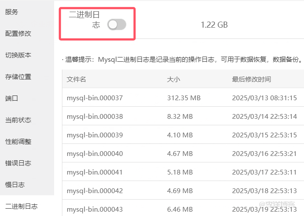This screenshot has height=216, width=304.
Task: Open the 服务 sidebar tab
Action: [x=12, y=12]
